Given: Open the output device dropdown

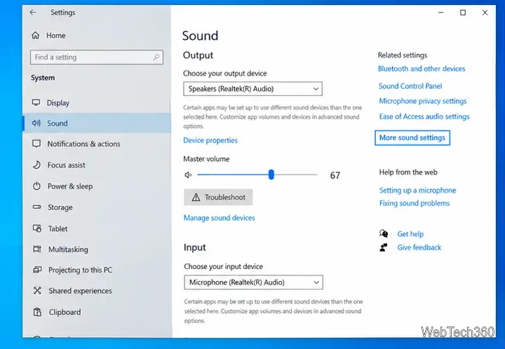Looking at the screenshot, I should pyautogui.click(x=252, y=89).
